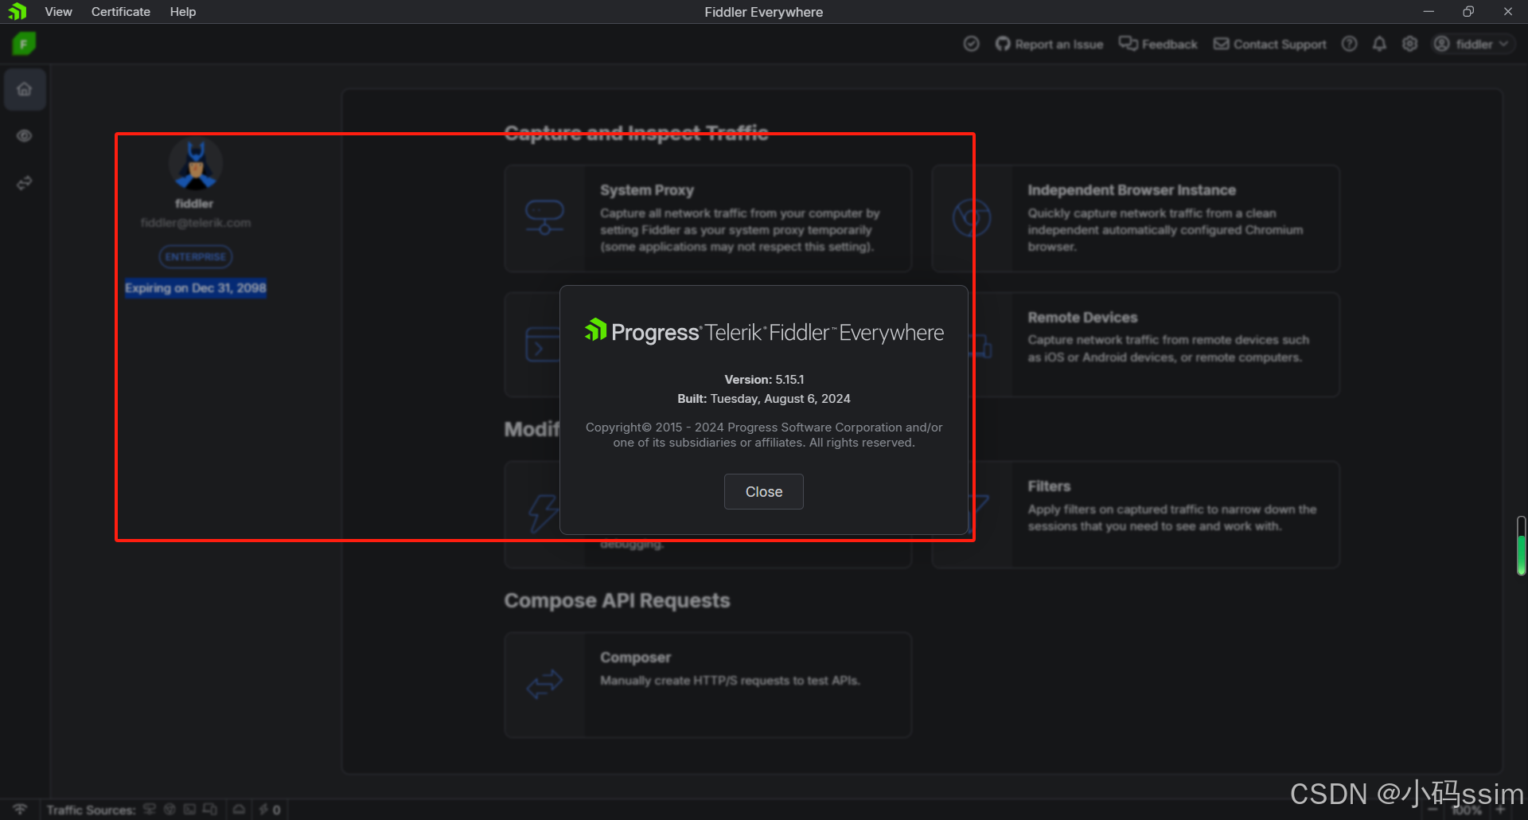Click the ENTERPRISE license badge

[x=195, y=256]
